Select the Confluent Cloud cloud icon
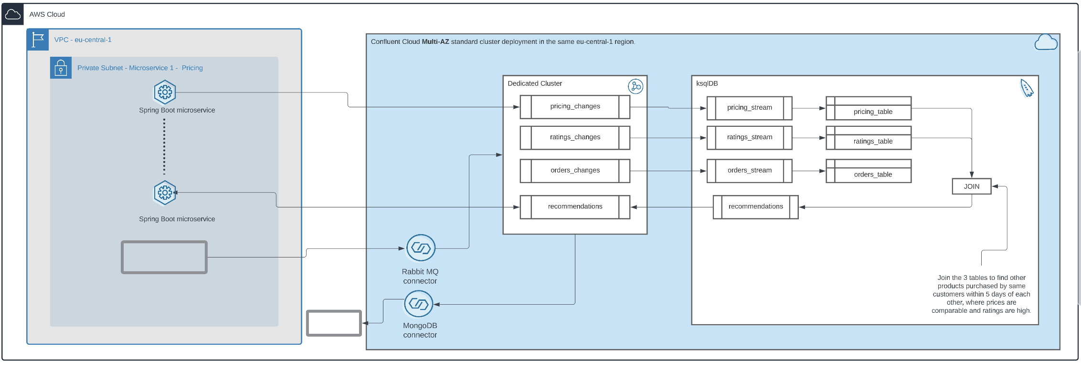Image resolution: width=1081 pixels, height=370 pixels. point(1046,42)
